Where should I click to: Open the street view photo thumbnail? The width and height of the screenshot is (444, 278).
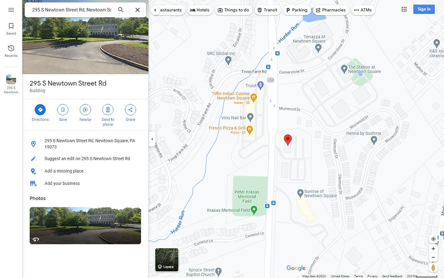(x=85, y=226)
